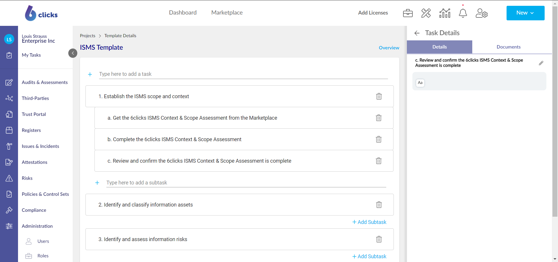Screen dimensions: 558x262
Task: Focus the 'Type here to add a task' field
Action: coord(244,74)
